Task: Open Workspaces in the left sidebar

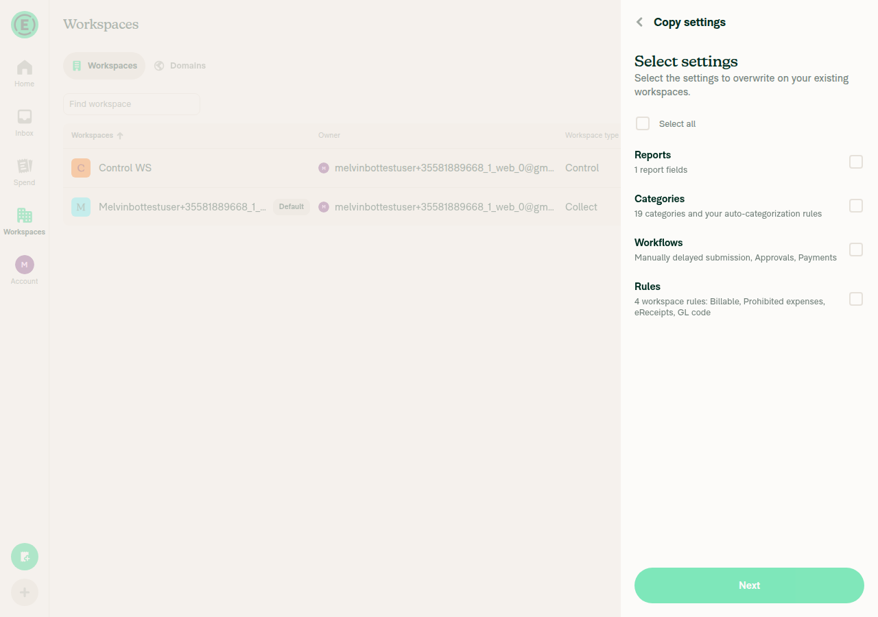Action: [25, 221]
